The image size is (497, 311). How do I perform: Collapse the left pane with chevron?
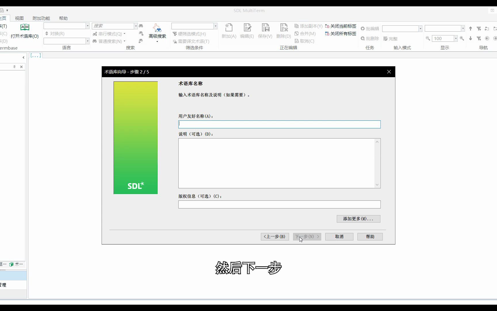23,57
